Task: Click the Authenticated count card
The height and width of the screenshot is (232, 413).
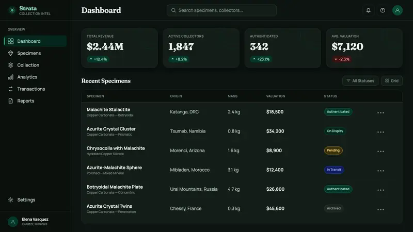Action: (x=282, y=48)
